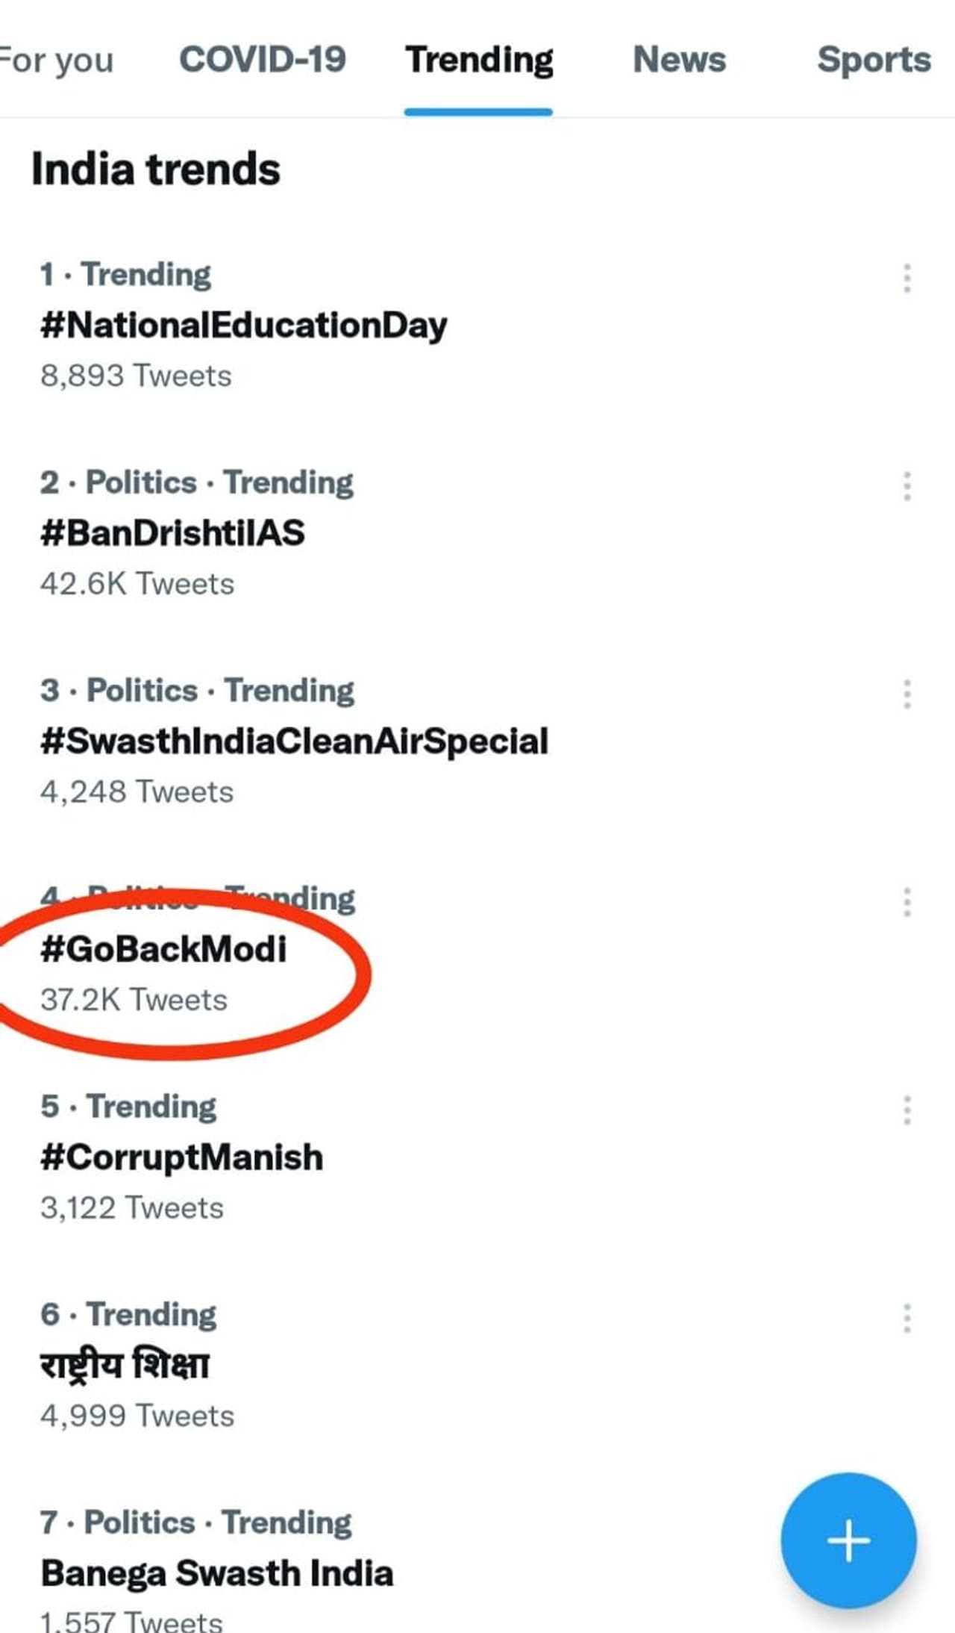955x1633 pixels.
Task: Switch to the COVID-19 tab
Action: tap(263, 60)
